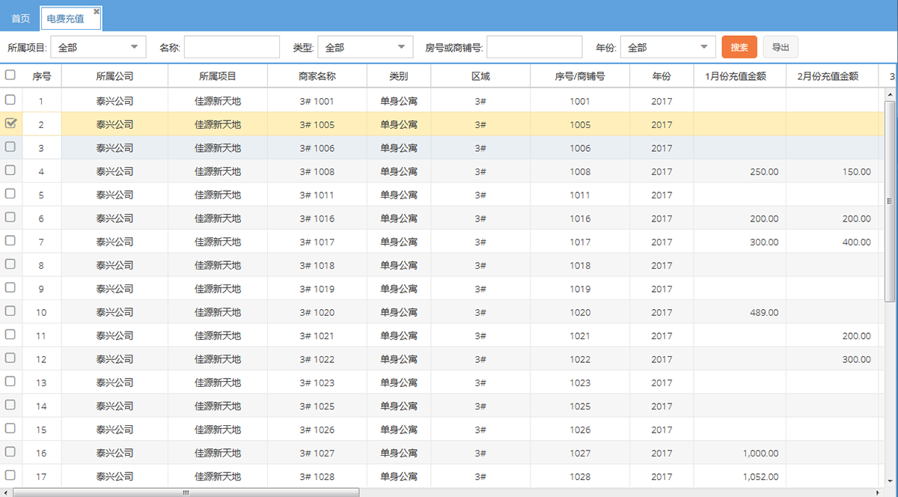
Task: Select the checkbox for row 6
Action: [x=10, y=217]
